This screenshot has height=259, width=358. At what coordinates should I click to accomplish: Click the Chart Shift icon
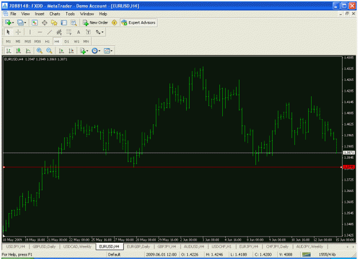point(71,50)
